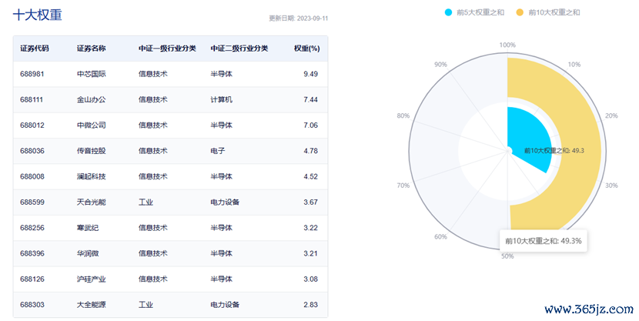Click the 十大权重 section title
The image size is (639, 321).
tap(37, 15)
